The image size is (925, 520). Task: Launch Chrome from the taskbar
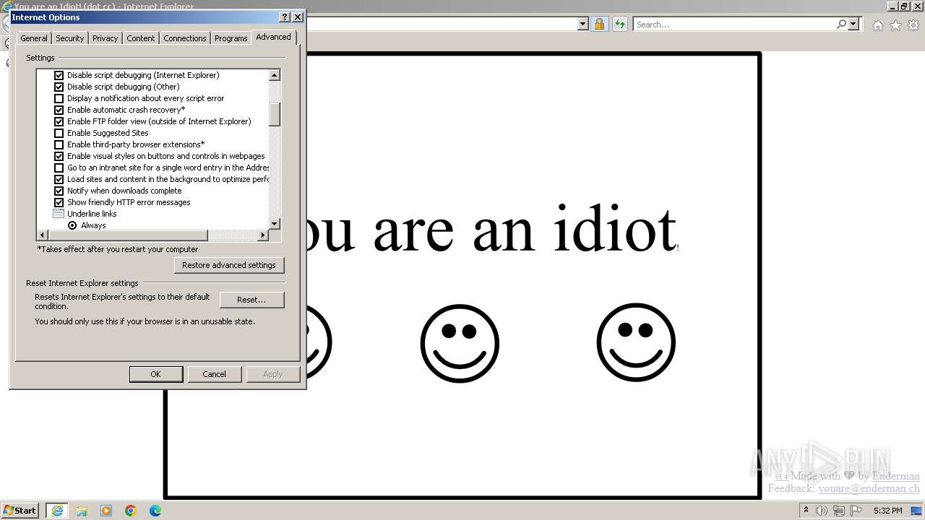click(131, 511)
